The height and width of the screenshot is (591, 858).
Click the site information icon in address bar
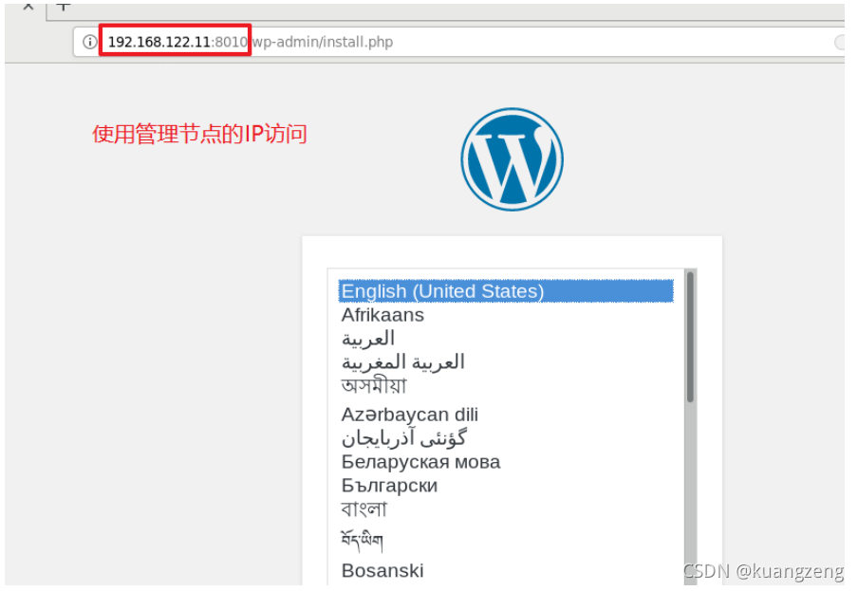coord(89,42)
